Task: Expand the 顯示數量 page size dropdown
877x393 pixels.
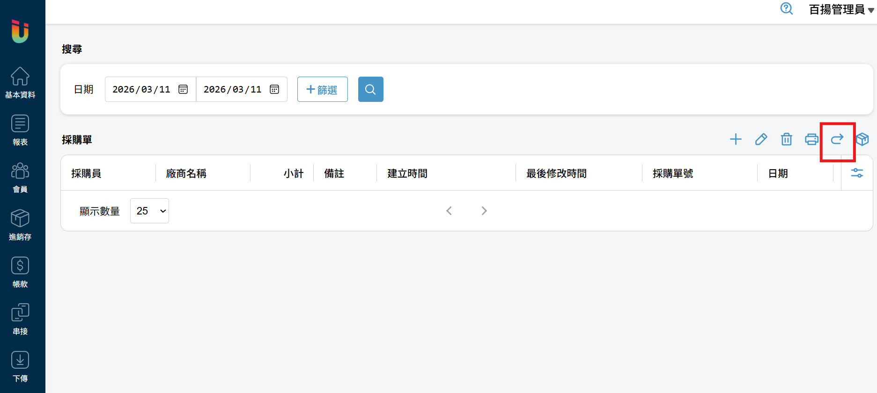Action: pyautogui.click(x=149, y=211)
